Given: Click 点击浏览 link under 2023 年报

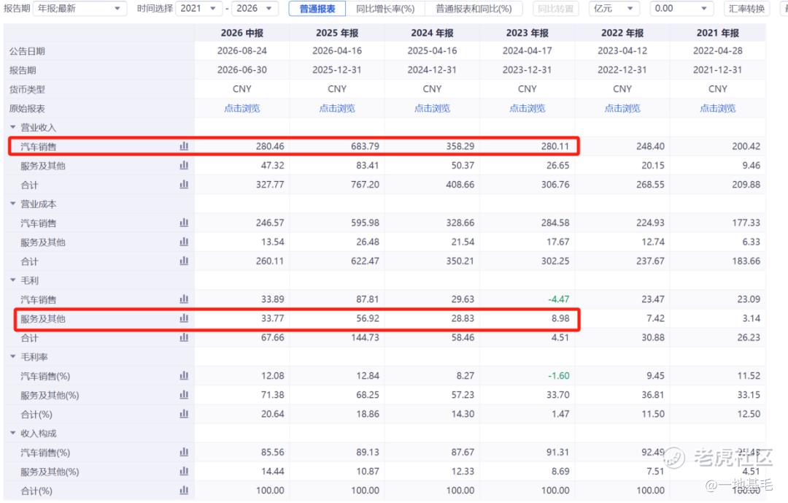Looking at the screenshot, I should click(x=528, y=108).
